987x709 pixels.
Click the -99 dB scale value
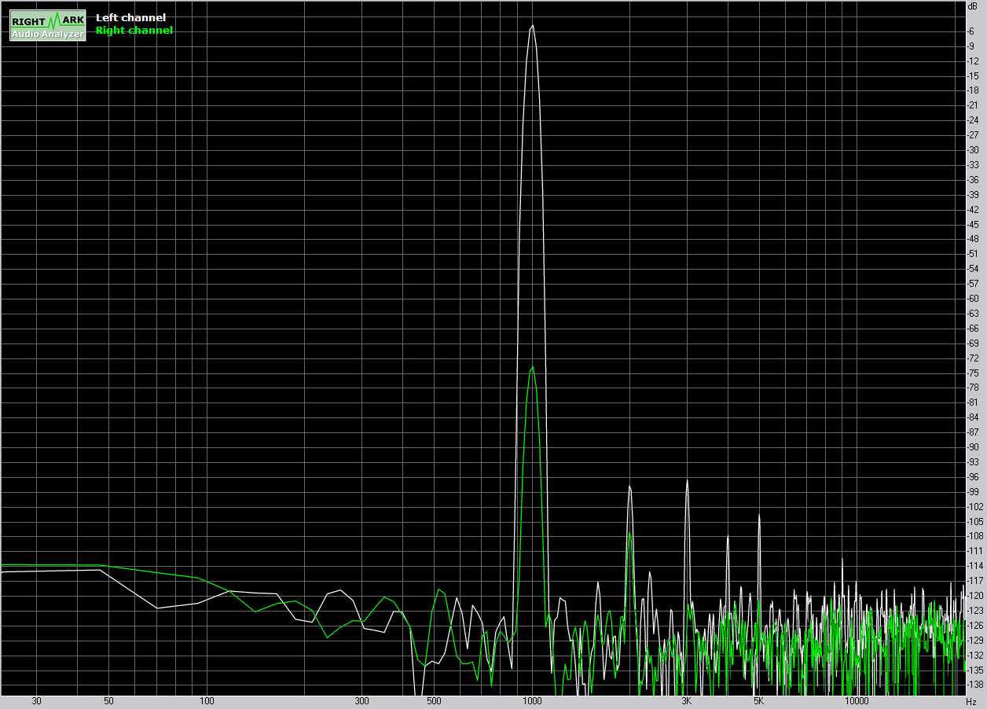point(973,491)
